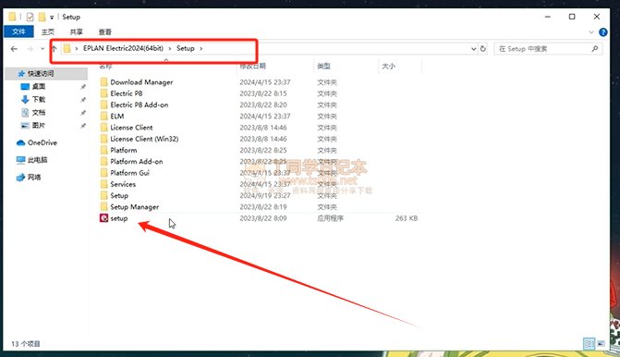
Task: Switch to details view layout
Action: tap(590, 343)
